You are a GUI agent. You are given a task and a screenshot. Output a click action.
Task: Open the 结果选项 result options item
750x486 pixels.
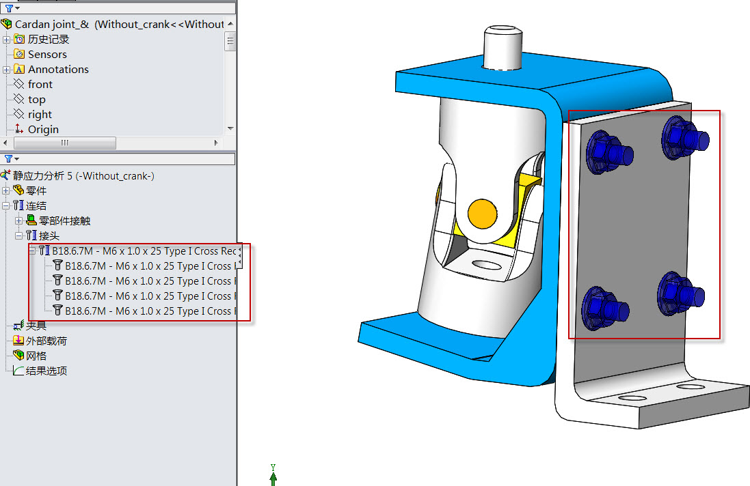pyautogui.click(x=46, y=371)
